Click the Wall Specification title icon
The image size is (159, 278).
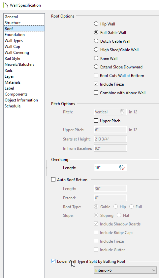click(6, 5)
